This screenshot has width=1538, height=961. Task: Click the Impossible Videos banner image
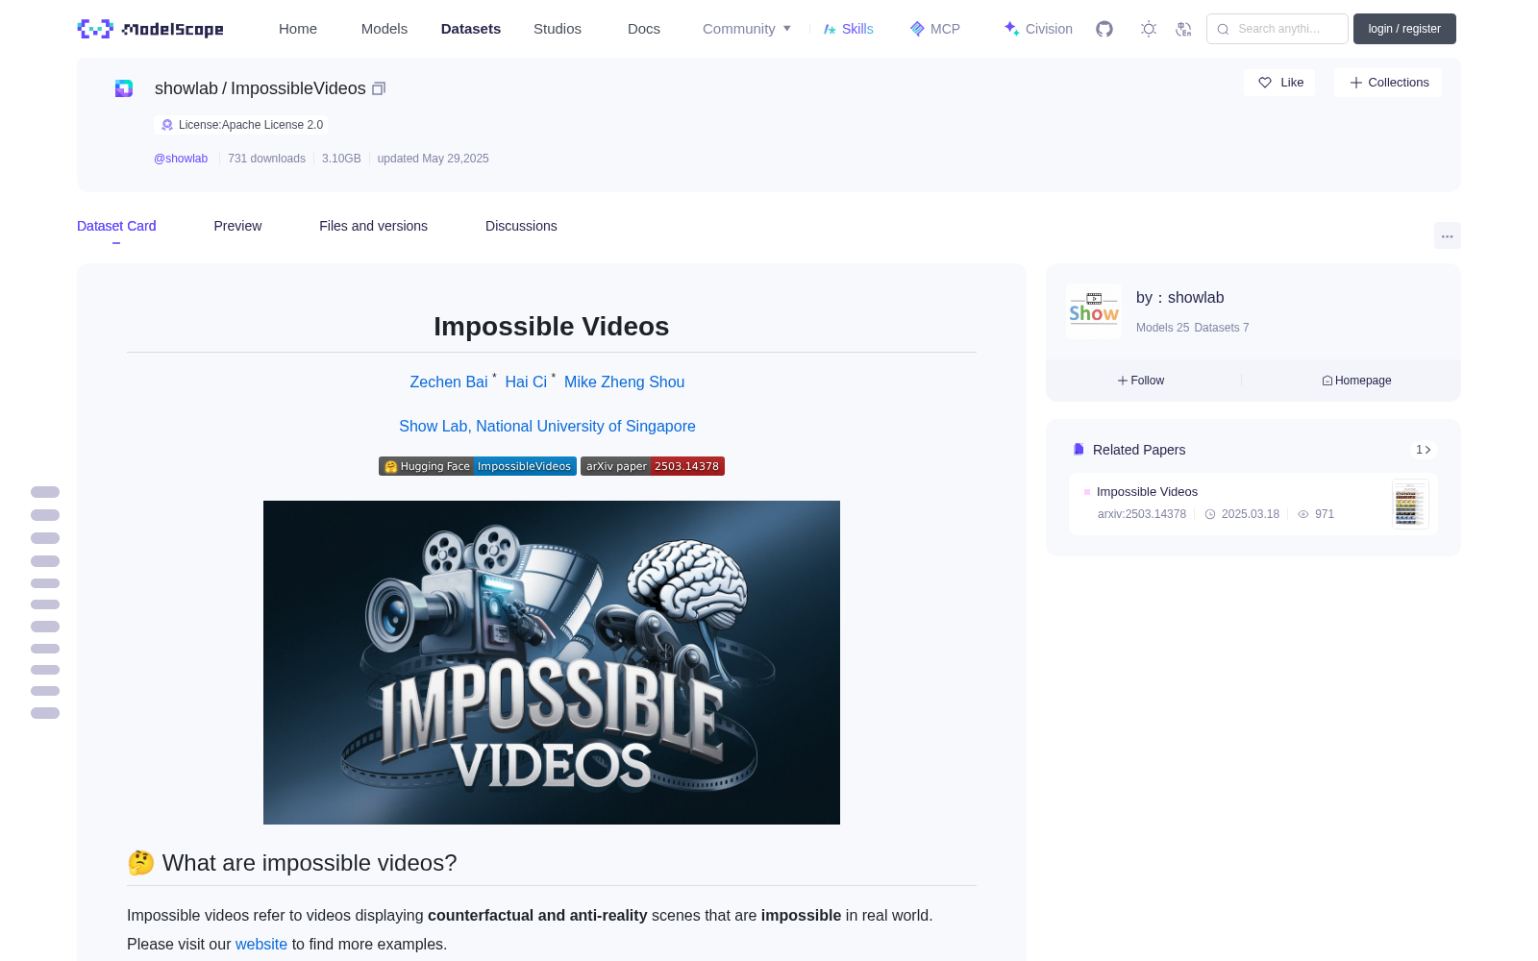pos(552,662)
